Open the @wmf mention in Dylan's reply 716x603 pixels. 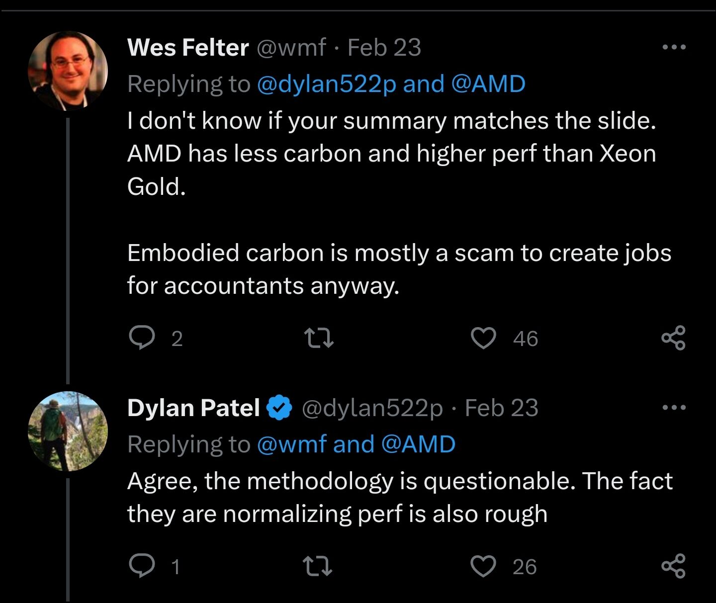[x=292, y=444]
